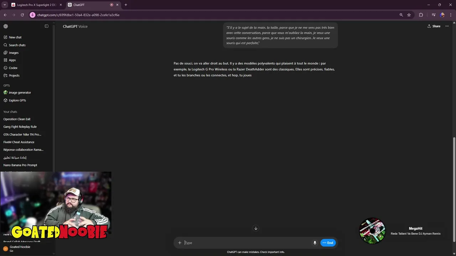The width and height of the screenshot is (456, 256).
Task: Click the scroll-to-bottom arrow button
Action: [x=255, y=228]
